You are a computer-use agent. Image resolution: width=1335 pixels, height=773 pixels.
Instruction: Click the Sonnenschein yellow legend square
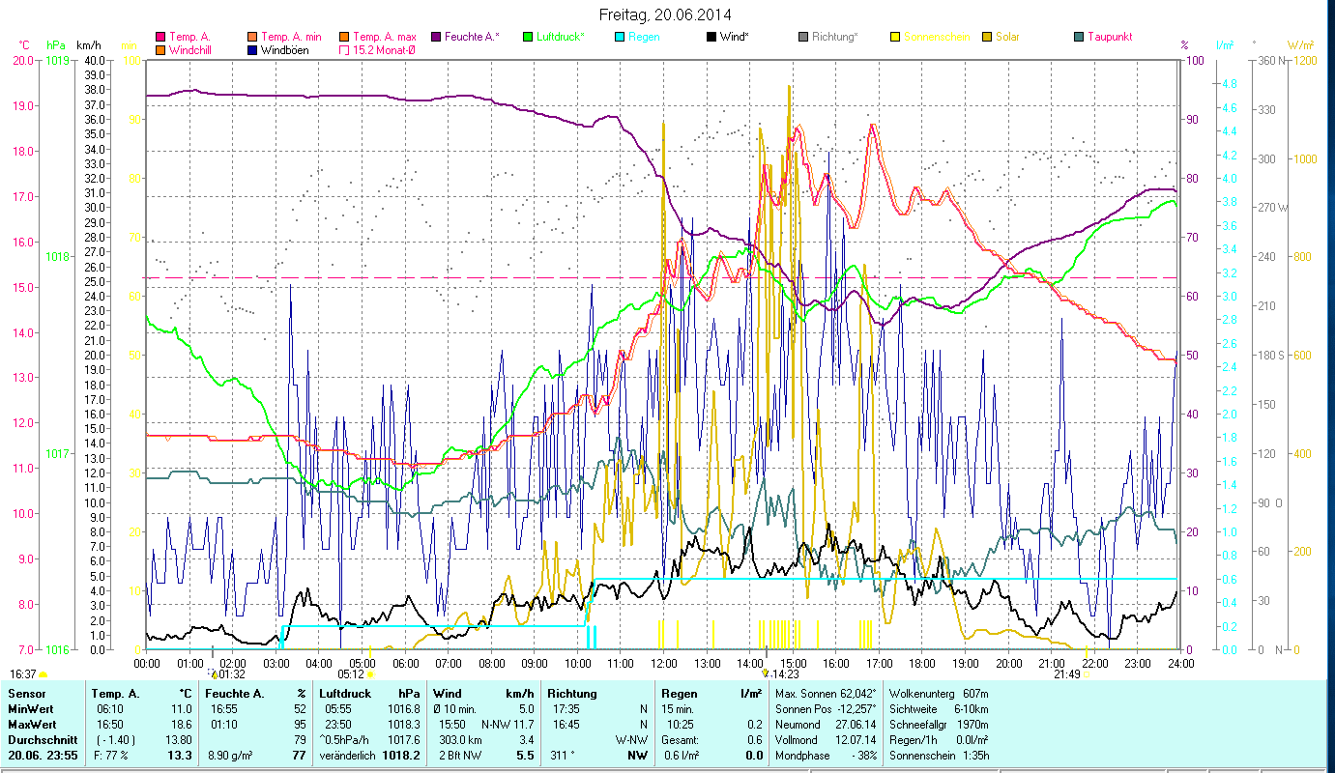coord(896,37)
